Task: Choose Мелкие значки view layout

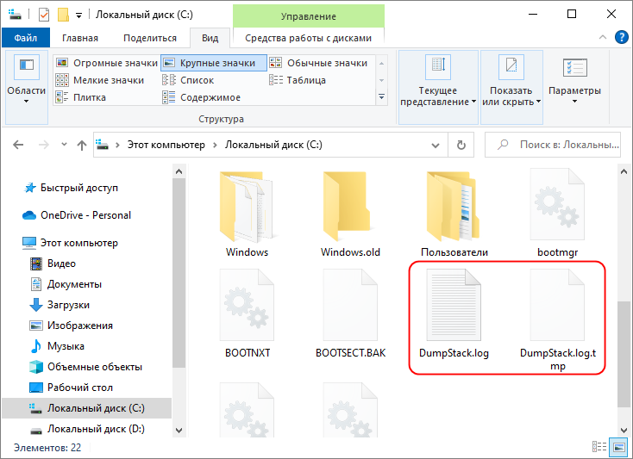Action: [100, 80]
